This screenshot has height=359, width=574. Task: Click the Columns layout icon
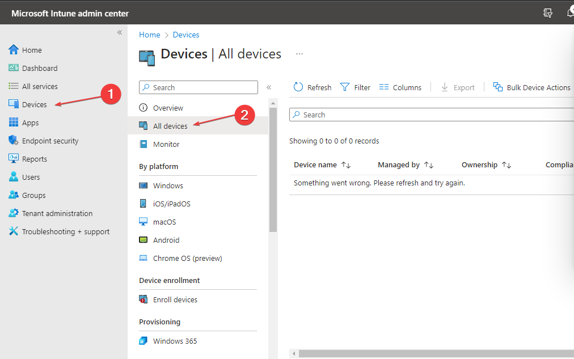click(x=383, y=87)
